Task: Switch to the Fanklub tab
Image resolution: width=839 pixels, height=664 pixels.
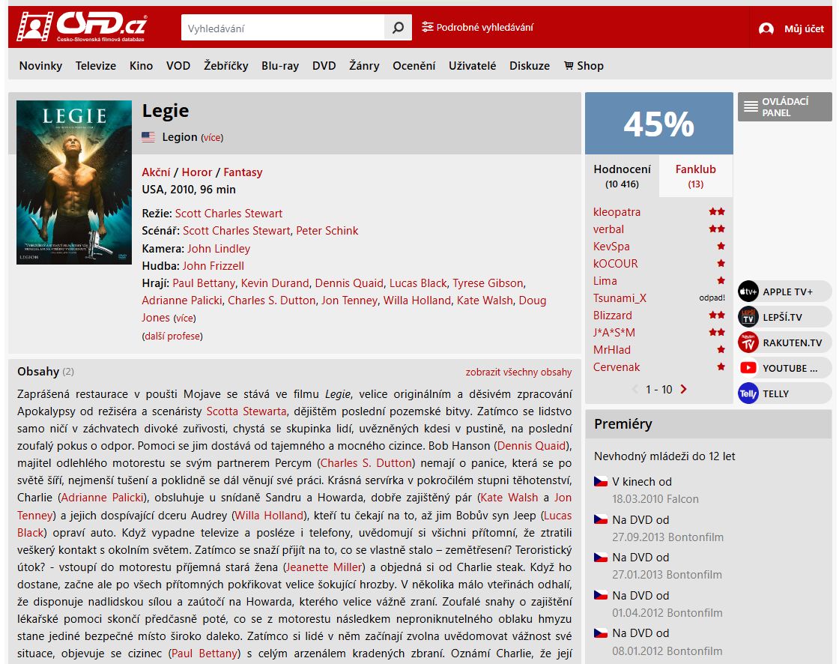Action: point(695,175)
